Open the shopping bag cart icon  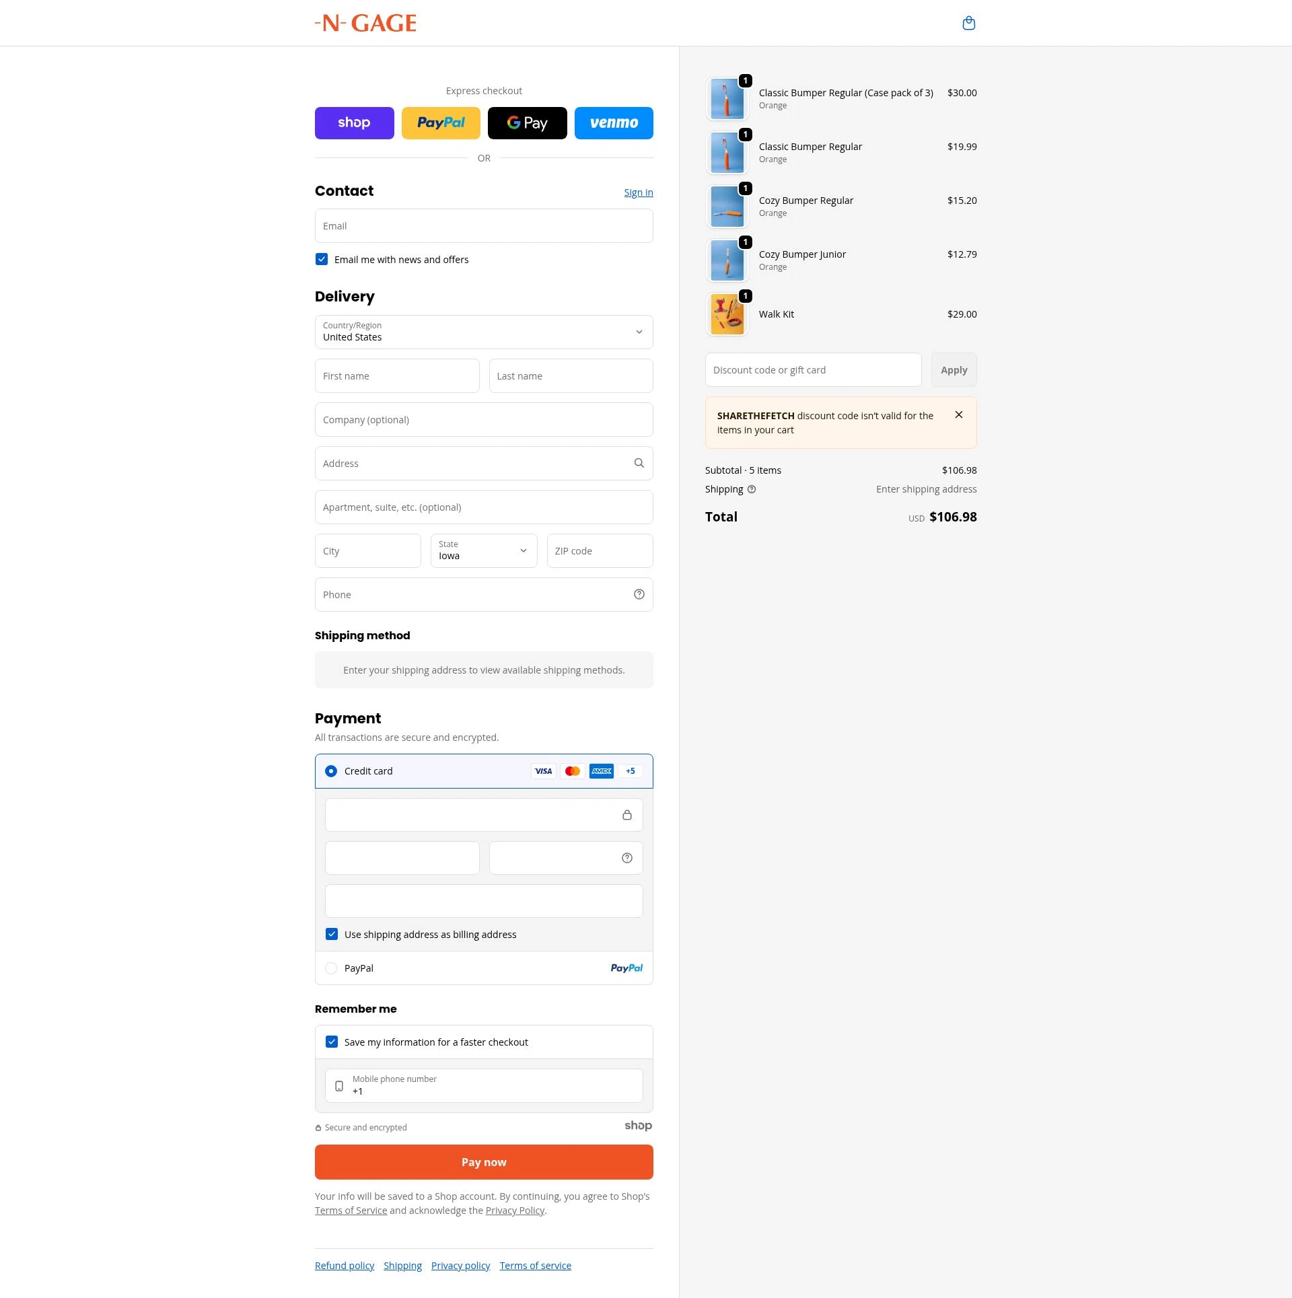[968, 24]
